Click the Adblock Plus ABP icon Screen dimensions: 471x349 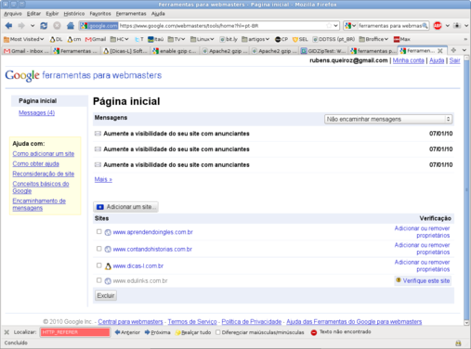pos(438,26)
